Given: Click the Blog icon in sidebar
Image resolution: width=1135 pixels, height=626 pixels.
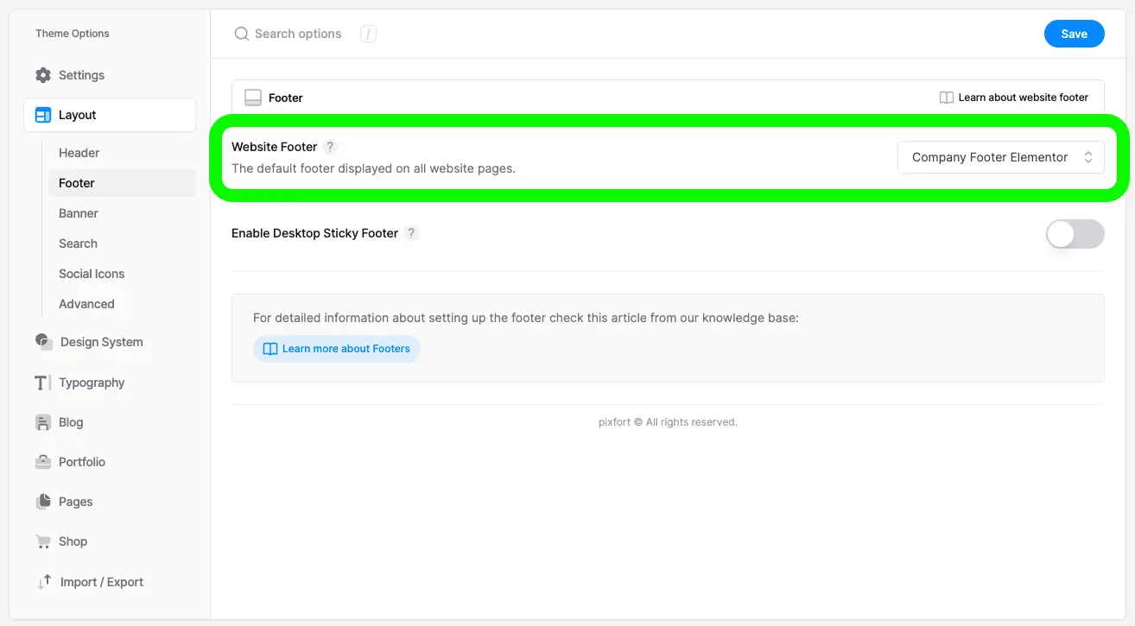Looking at the screenshot, I should [43, 422].
